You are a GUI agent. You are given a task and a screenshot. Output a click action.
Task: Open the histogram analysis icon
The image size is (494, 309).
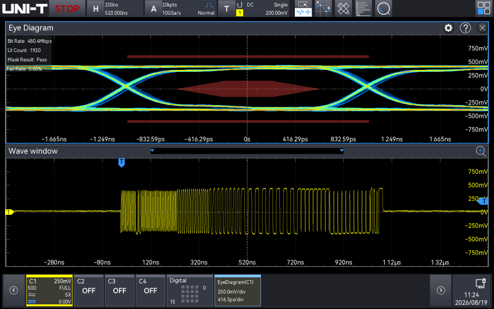click(363, 8)
